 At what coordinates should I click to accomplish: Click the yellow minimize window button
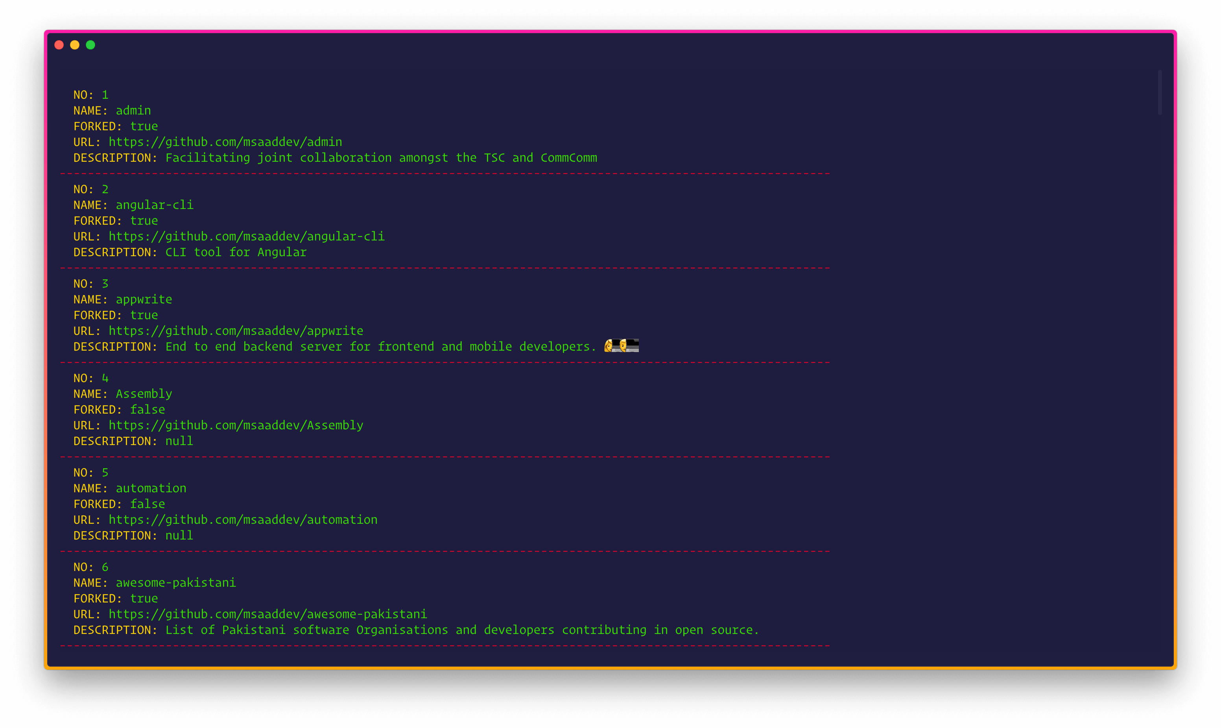[x=74, y=45]
